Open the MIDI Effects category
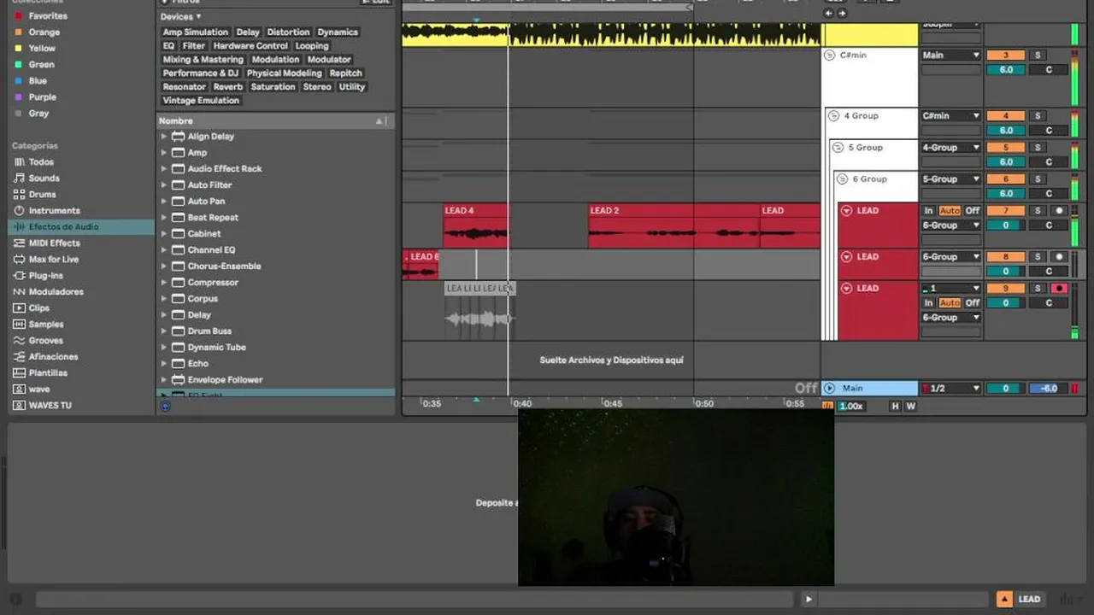 (54, 243)
